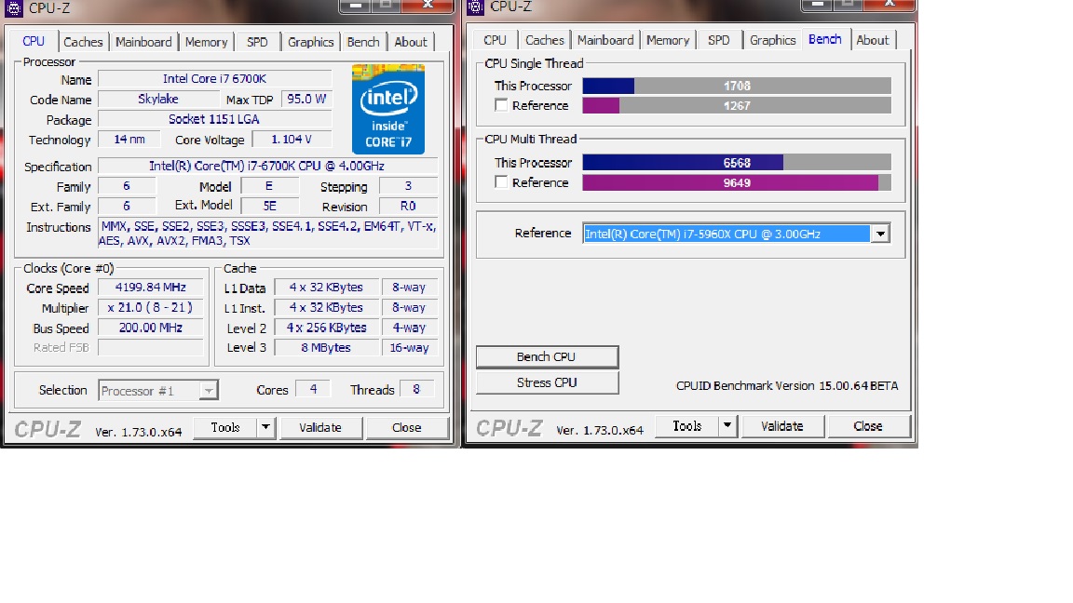Click the Instructions list starting with "MMX, SSE"
This screenshot has height=603, width=1073.
tap(267, 234)
